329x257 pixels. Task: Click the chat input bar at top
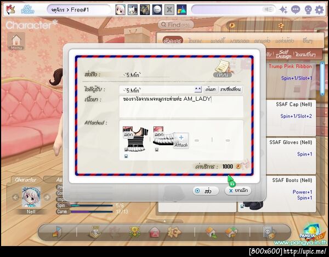pos(234,10)
